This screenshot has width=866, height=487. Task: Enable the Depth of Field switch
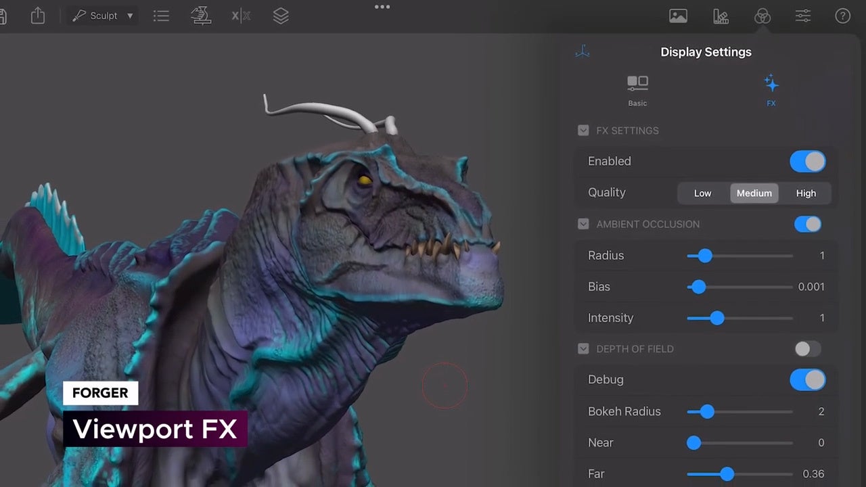808,349
